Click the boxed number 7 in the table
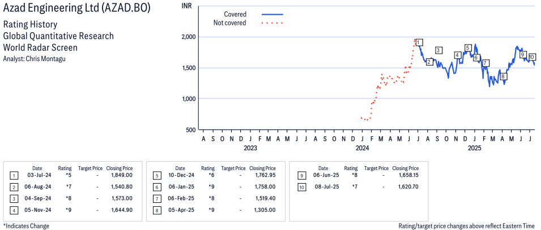The width and height of the screenshot is (541, 230). (x=157, y=199)
